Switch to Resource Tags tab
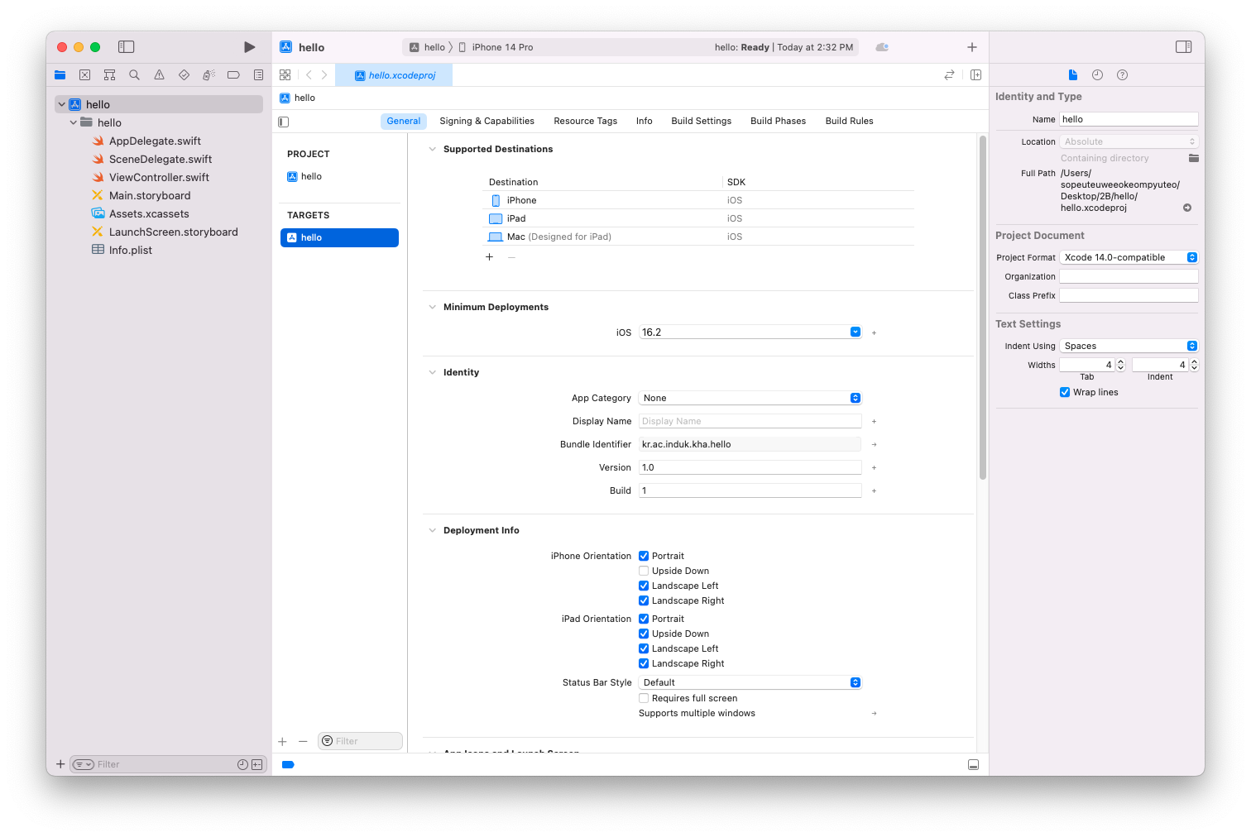1251x837 pixels. 585,121
